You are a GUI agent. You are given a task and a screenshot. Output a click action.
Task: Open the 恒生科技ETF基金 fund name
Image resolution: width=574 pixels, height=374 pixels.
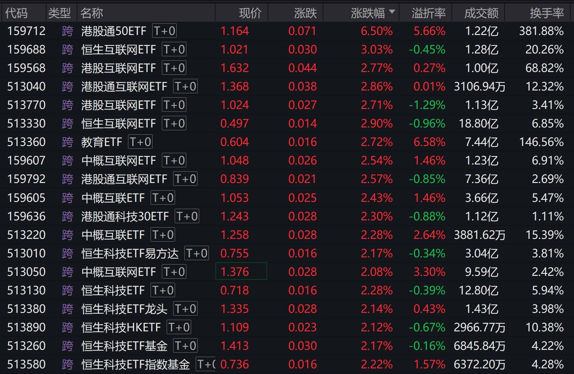tap(124, 346)
